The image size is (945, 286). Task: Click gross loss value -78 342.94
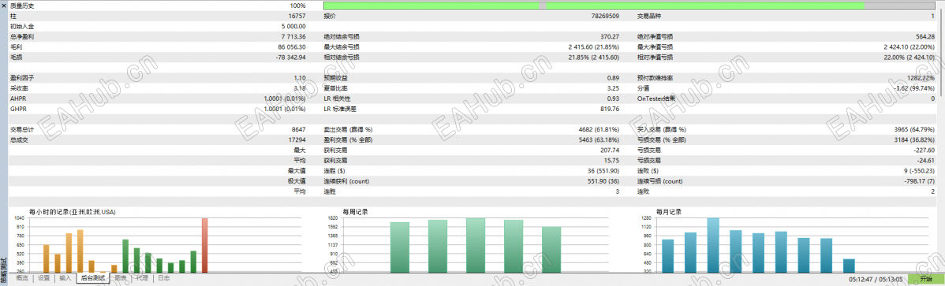[x=291, y=58]
